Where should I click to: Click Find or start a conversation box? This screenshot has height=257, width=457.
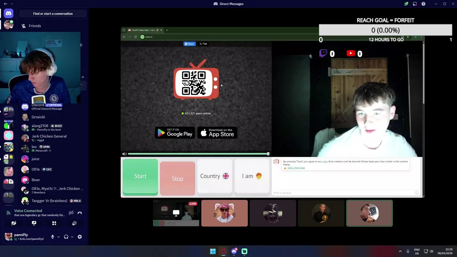coord(53,14)
